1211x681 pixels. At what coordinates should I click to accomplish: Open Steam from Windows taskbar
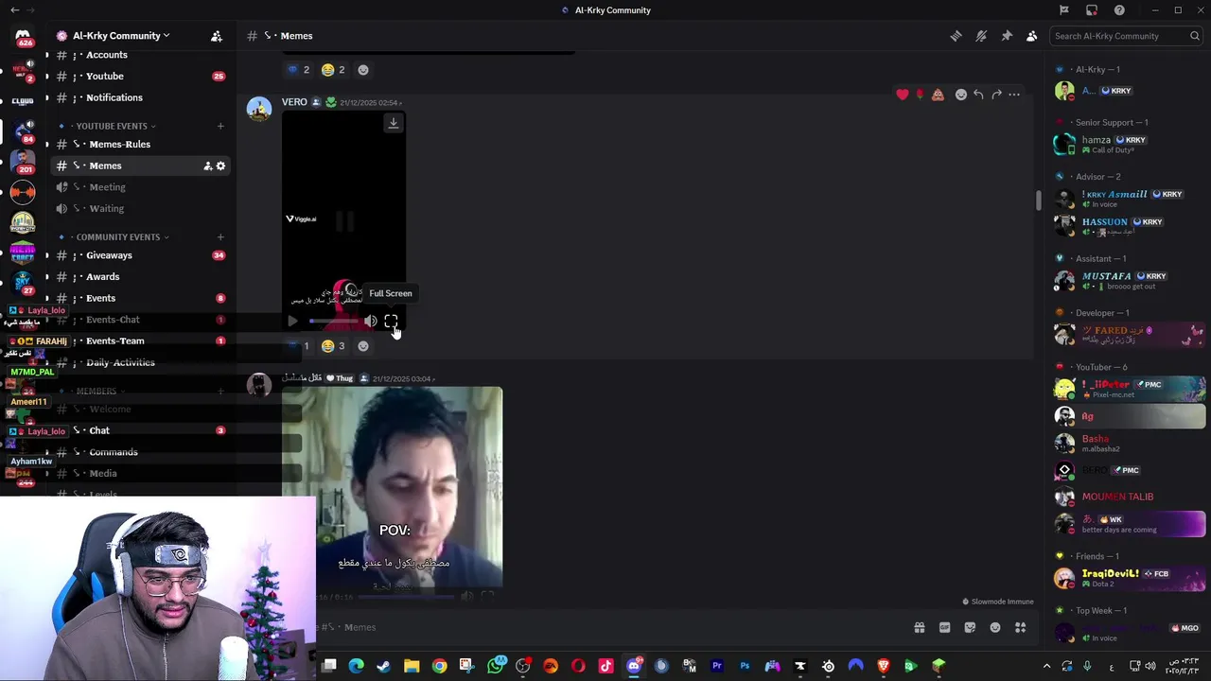(383, 666)
